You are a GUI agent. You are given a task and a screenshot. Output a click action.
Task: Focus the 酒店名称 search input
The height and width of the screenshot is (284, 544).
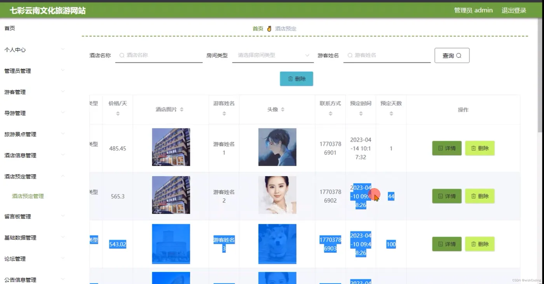[159, 55]
